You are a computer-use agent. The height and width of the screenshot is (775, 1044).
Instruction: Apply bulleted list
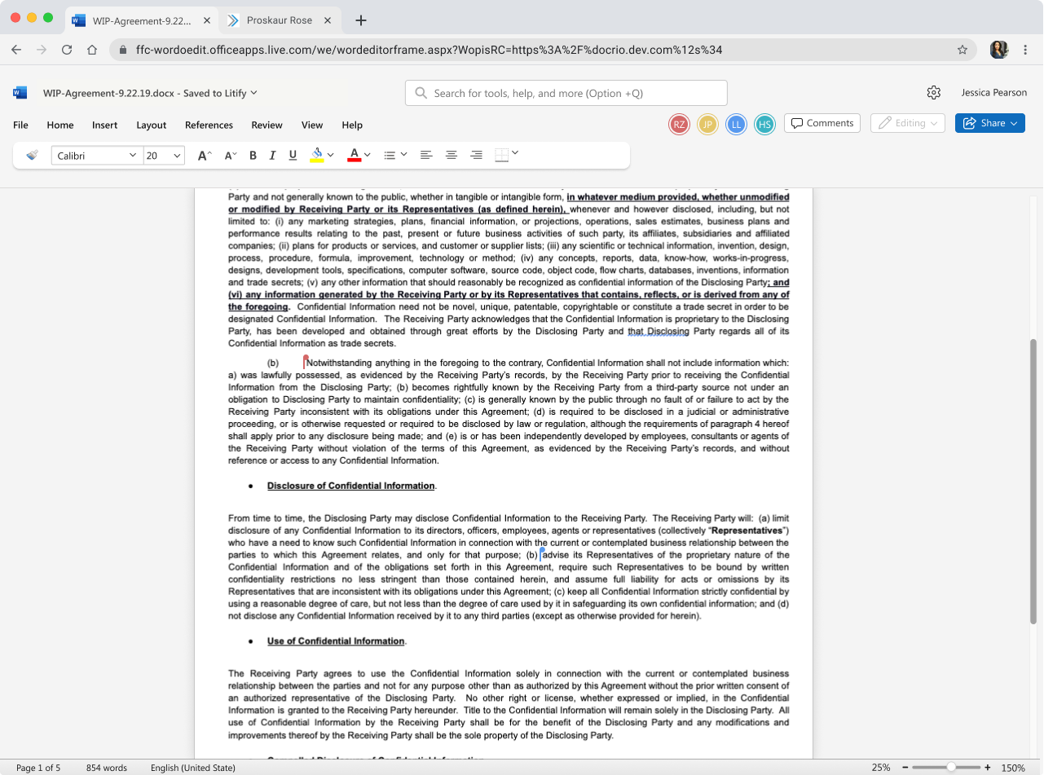390,155
